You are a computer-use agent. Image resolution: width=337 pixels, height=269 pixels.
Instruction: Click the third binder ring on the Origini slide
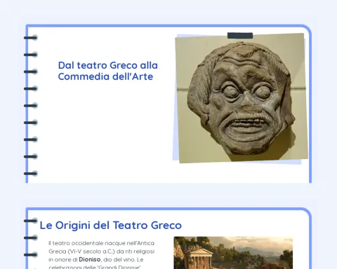click(31, 254)
